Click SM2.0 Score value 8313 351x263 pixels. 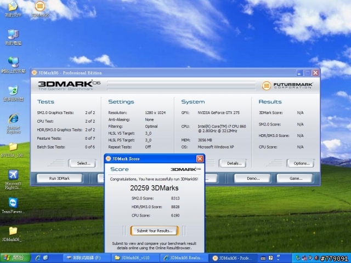tap(175, 198)
